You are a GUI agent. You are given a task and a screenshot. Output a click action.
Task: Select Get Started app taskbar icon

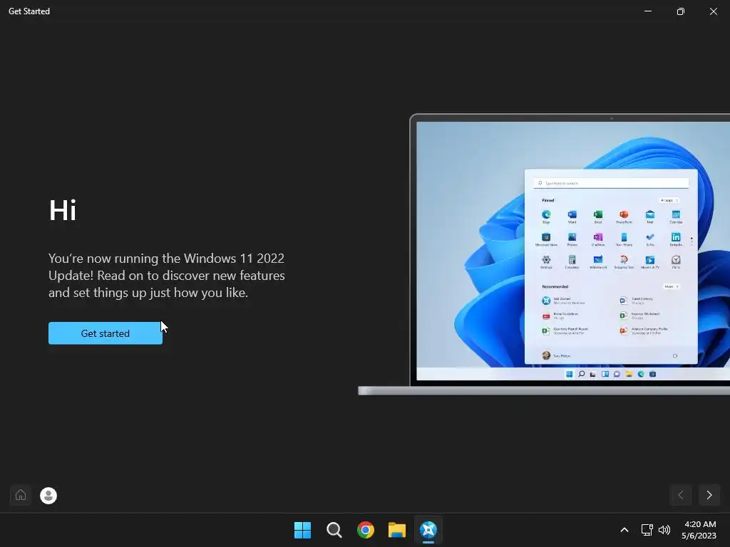428,530
